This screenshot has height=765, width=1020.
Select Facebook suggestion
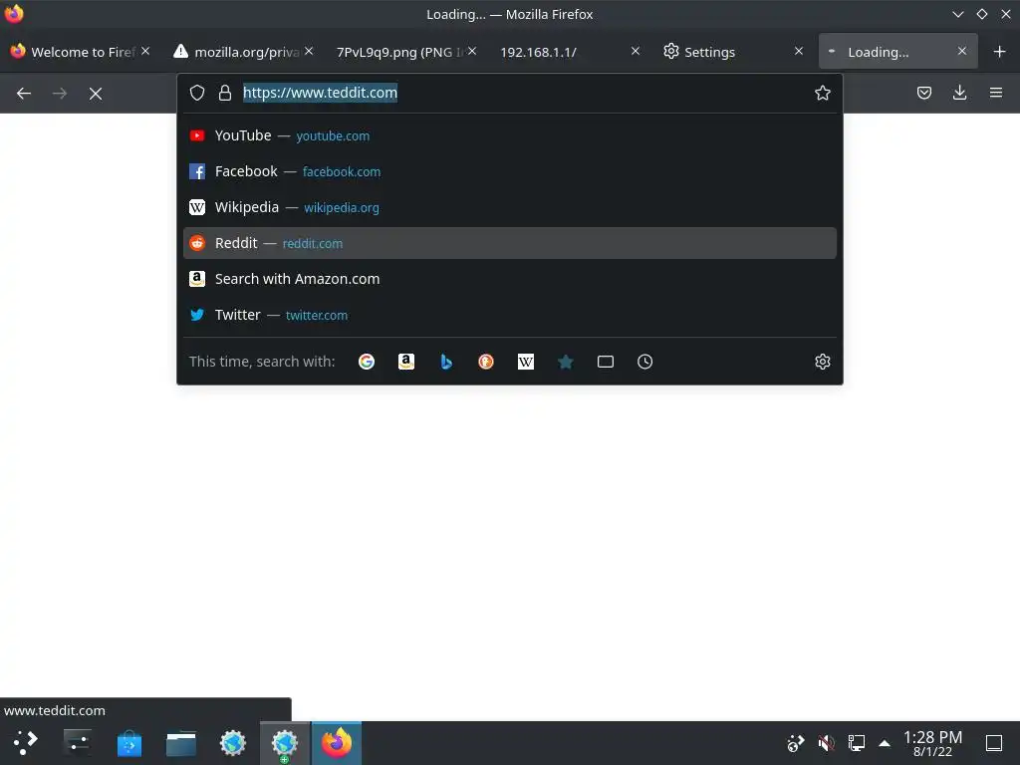point(509,171)
